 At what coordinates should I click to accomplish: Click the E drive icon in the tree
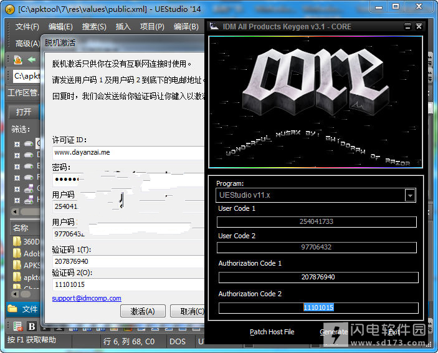29,166
